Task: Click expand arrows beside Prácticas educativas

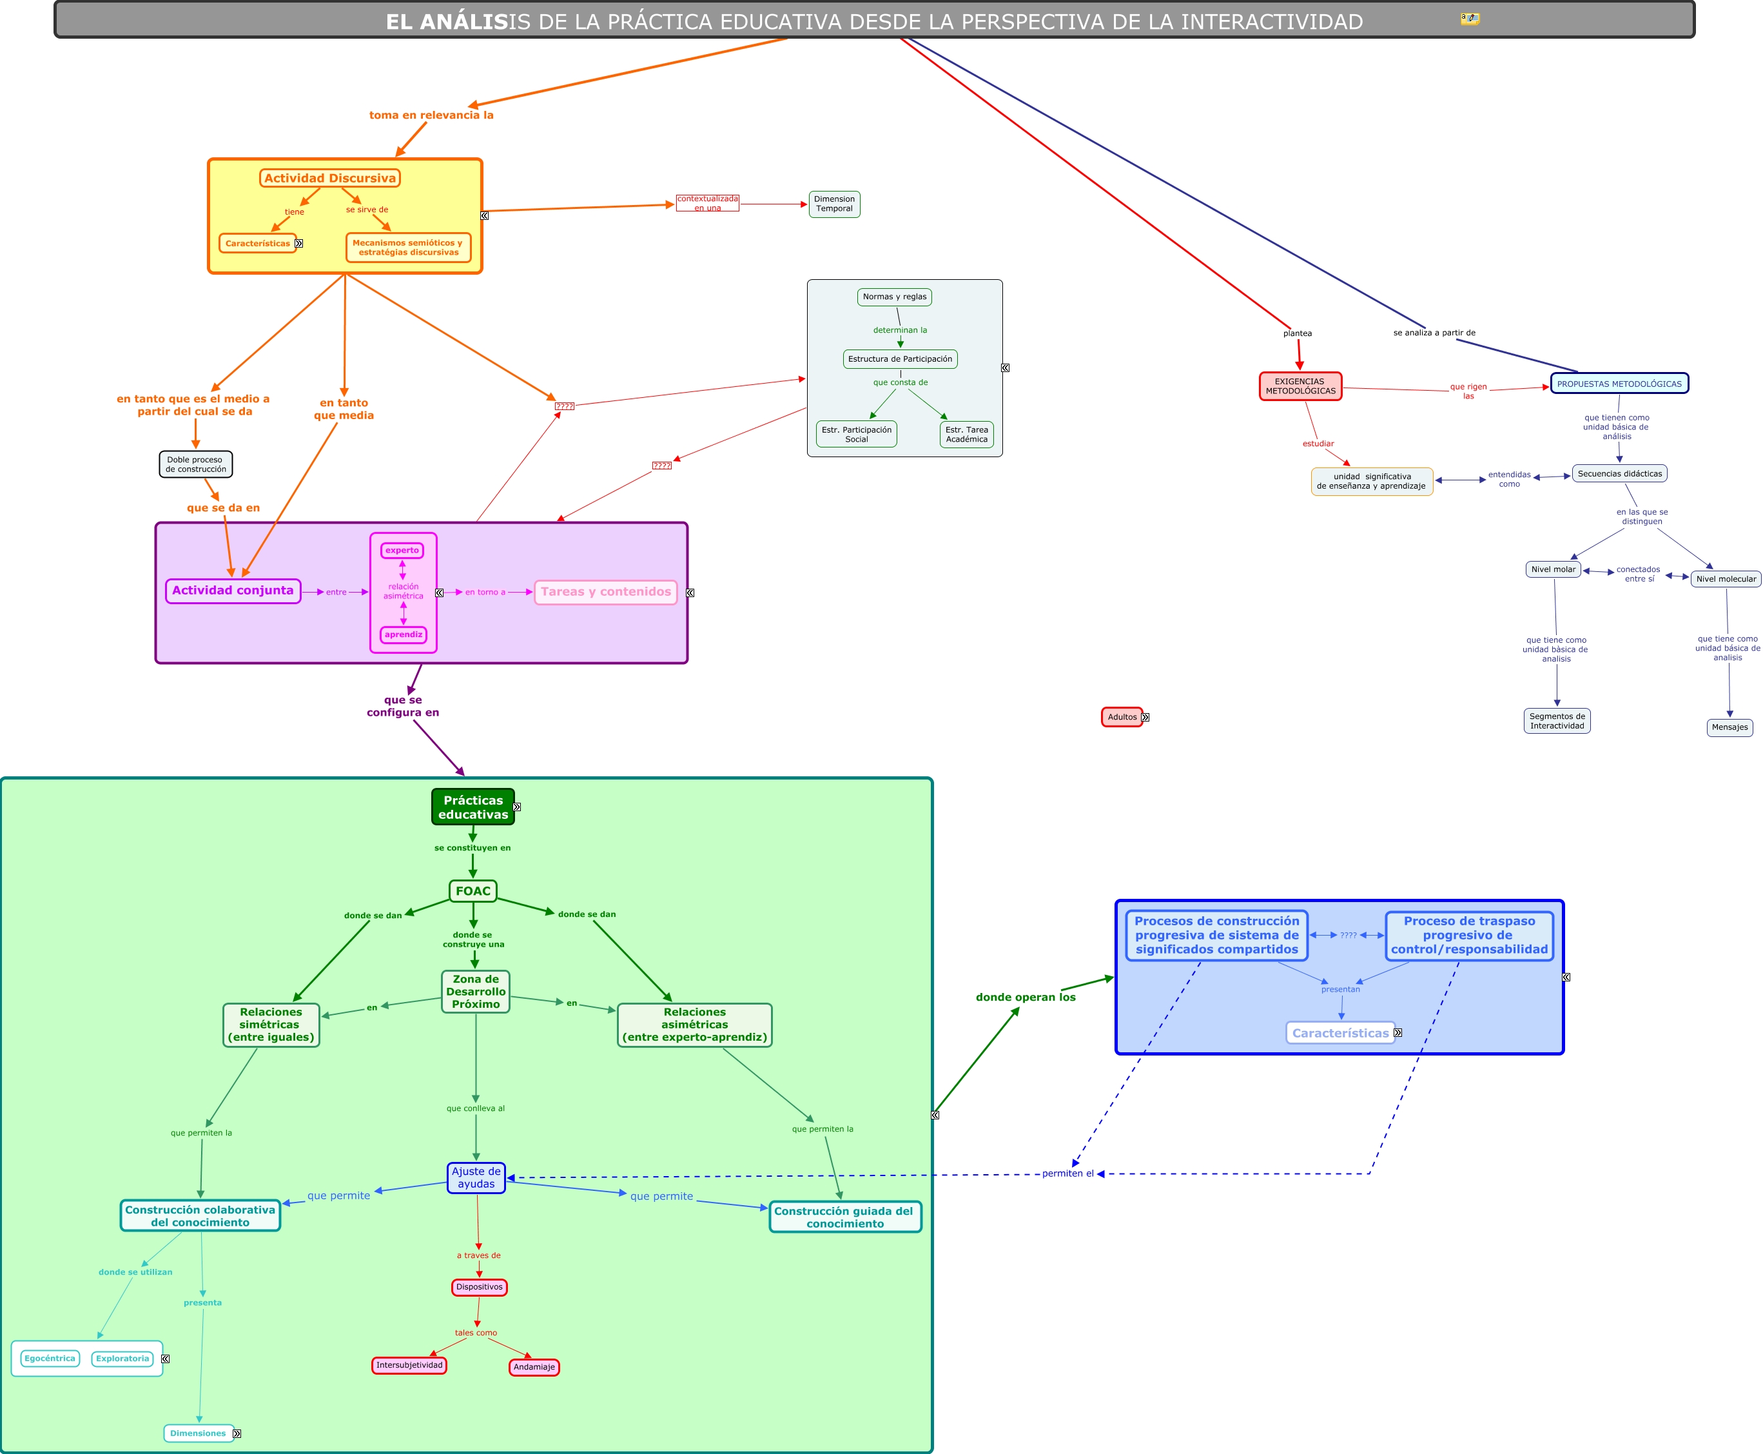Action: 518,807
